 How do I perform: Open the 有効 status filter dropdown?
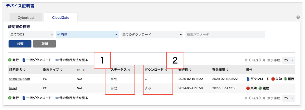tap(87, 35)
